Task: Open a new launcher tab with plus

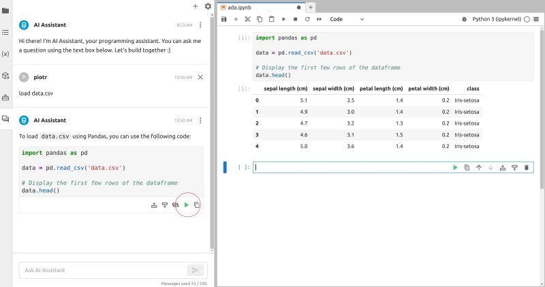Action: [x=311, y=7]
